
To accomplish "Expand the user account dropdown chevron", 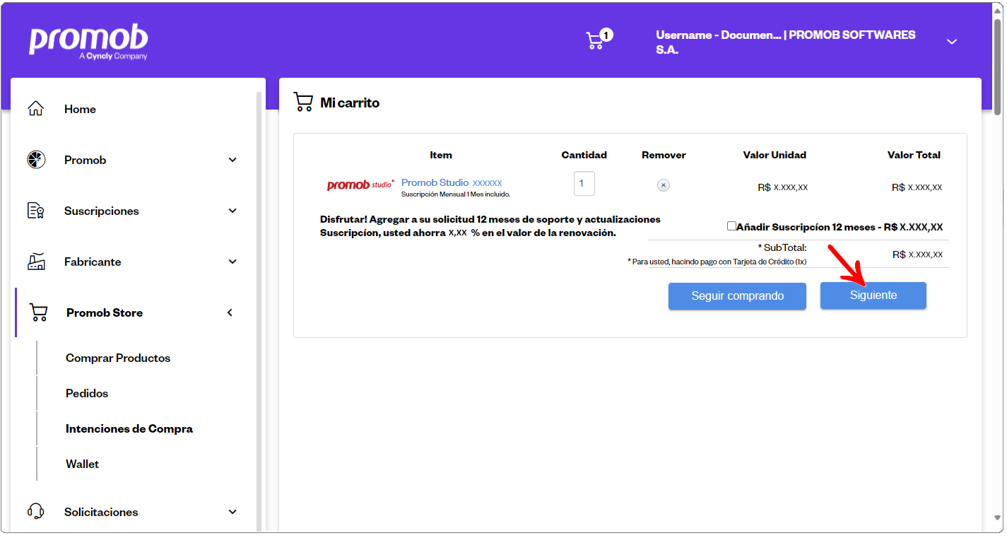I will 952,42.
